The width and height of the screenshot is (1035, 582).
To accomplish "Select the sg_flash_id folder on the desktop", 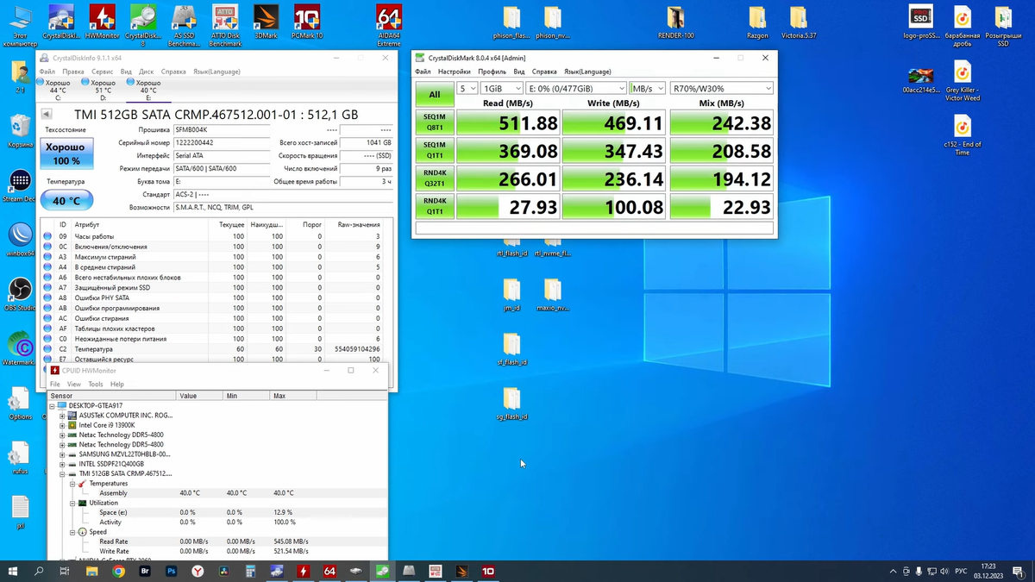I will (x=511, y=404).
